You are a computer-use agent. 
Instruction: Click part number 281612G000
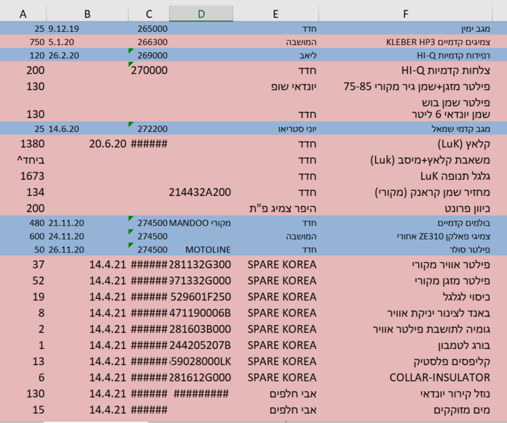click(x=200, y=378)
